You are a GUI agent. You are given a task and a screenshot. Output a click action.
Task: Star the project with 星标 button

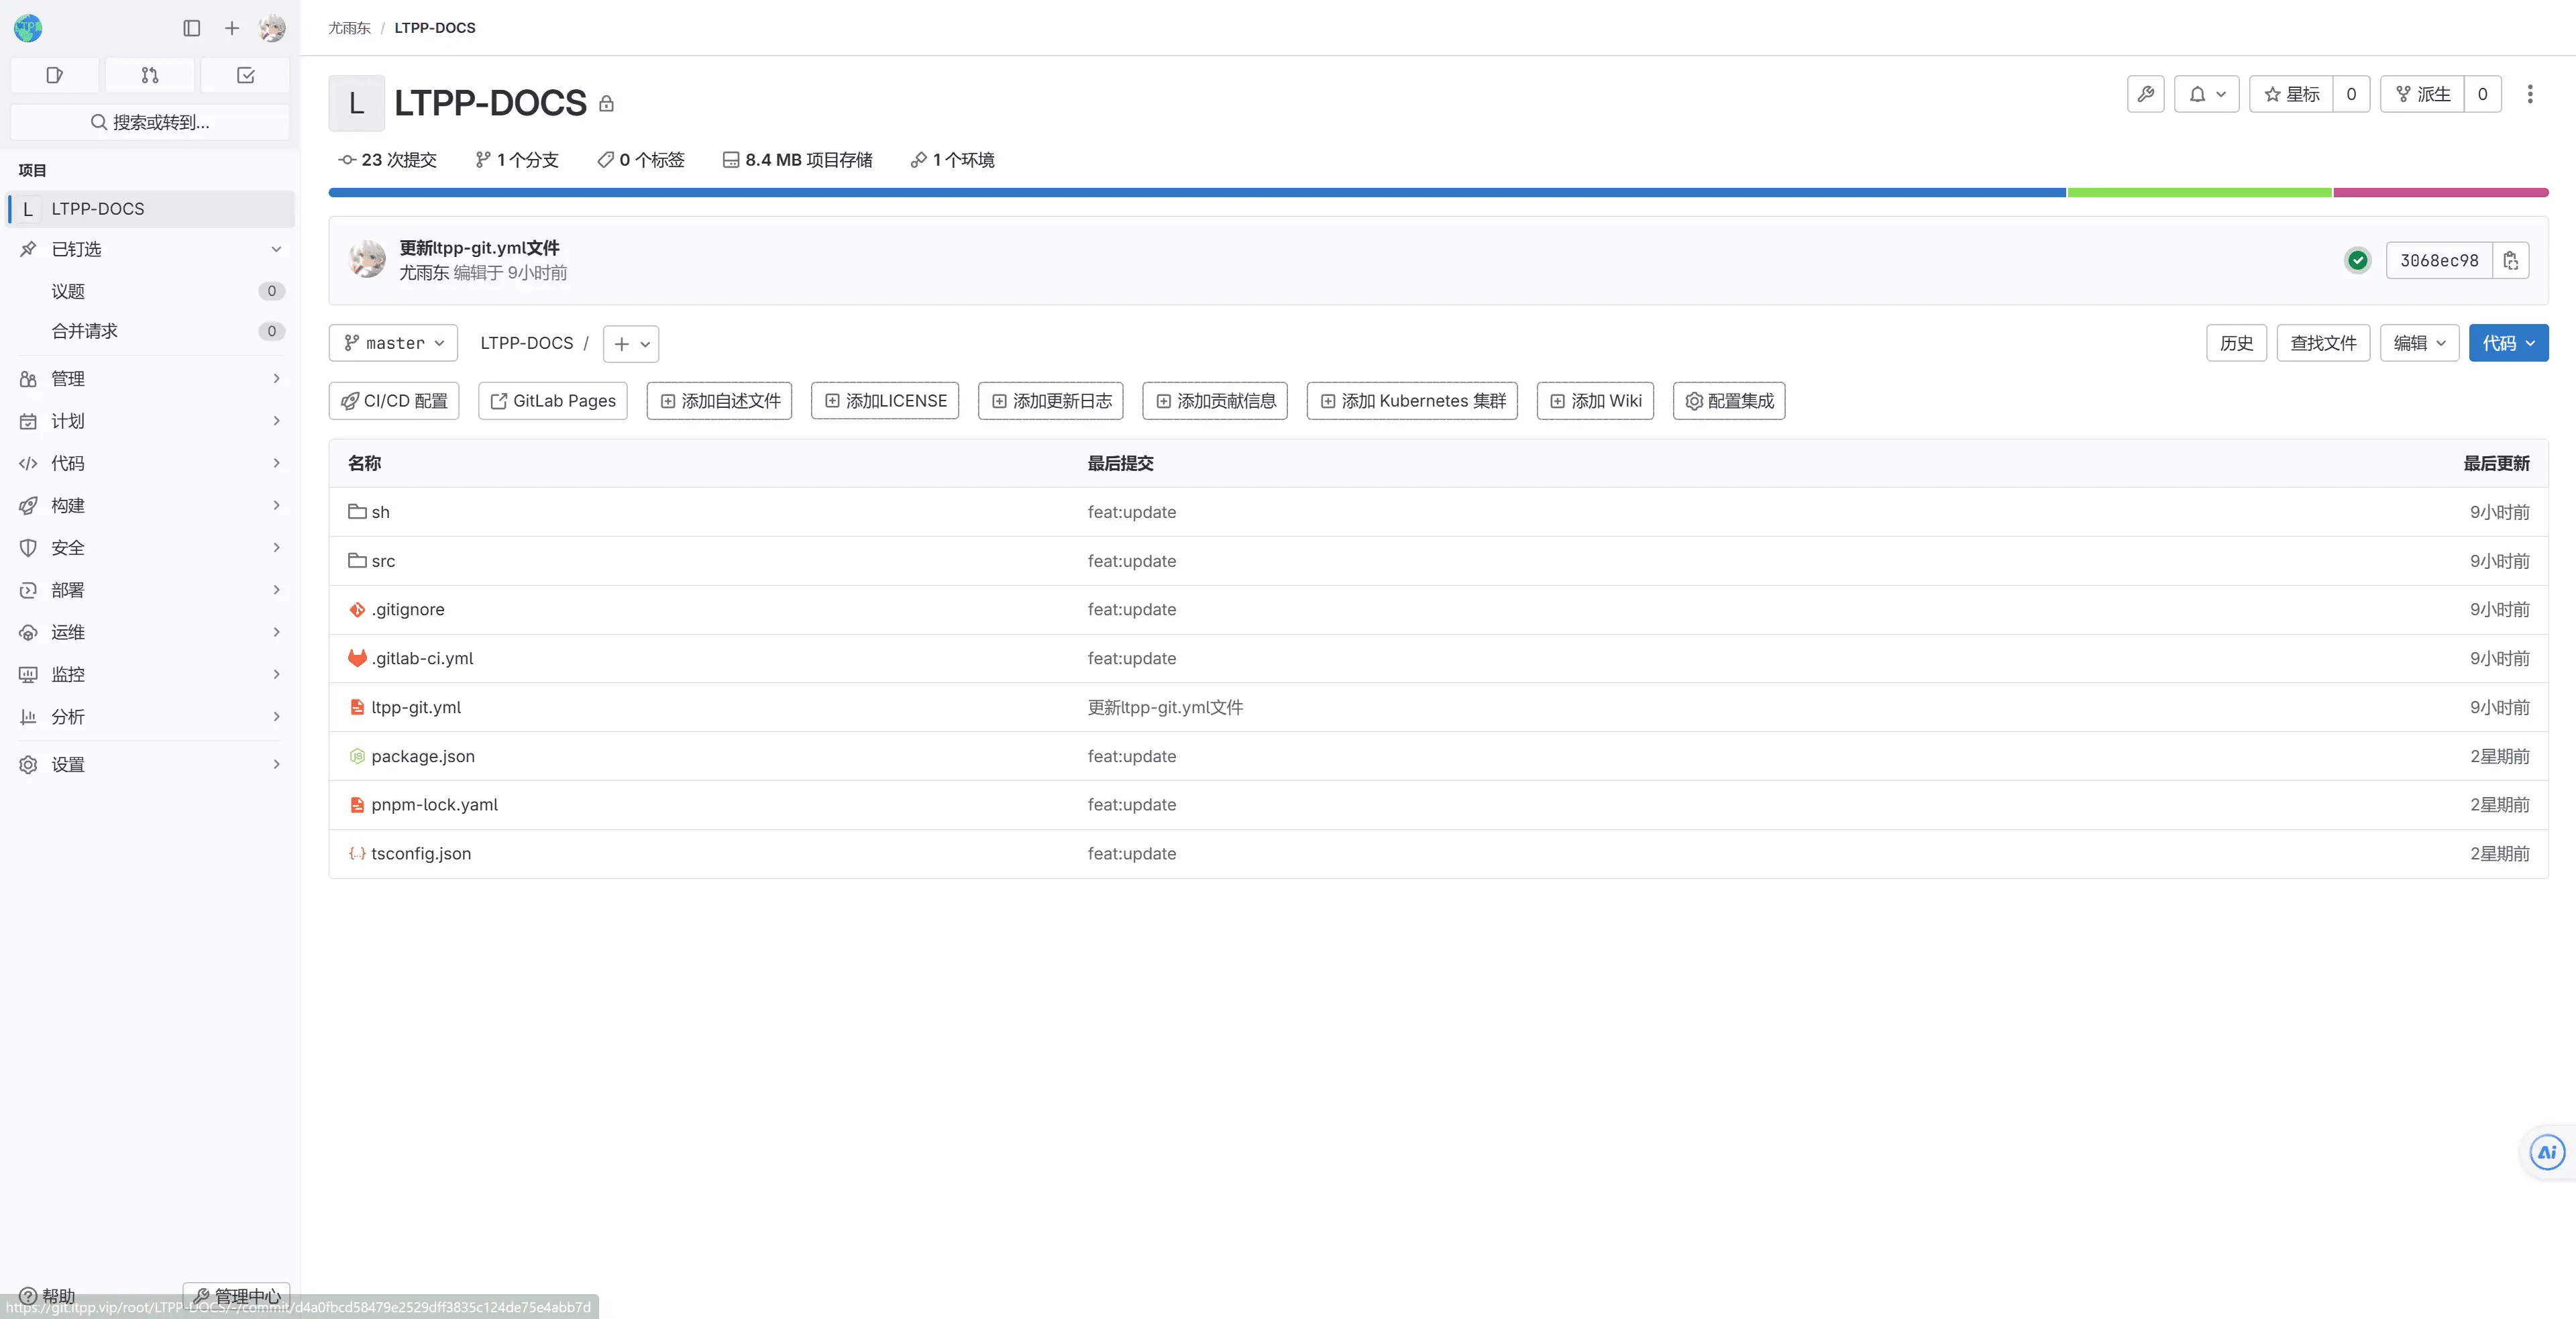click(x=2291, y=94)
